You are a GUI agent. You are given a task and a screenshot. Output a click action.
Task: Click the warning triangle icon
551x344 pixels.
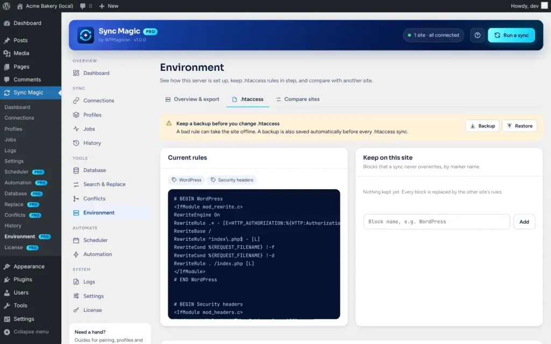click(x=169, y=123)
